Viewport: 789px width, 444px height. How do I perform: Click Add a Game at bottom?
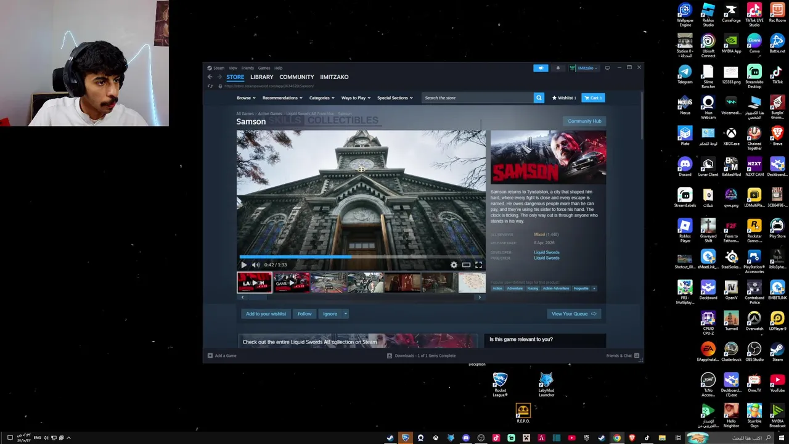click(x=222, y=356)
